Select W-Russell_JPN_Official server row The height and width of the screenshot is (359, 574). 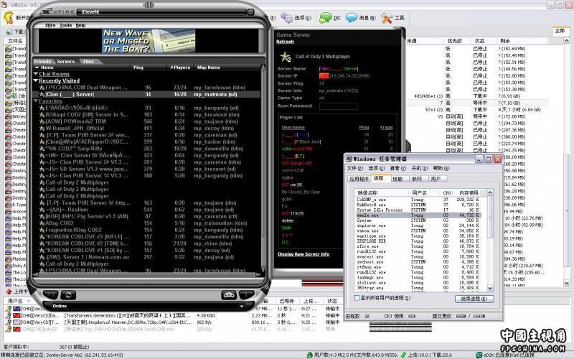pos(146,129)
